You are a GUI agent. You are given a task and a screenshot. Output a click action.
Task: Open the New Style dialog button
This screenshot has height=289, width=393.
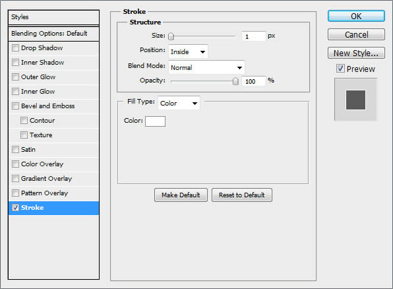(x=356, y=53)
